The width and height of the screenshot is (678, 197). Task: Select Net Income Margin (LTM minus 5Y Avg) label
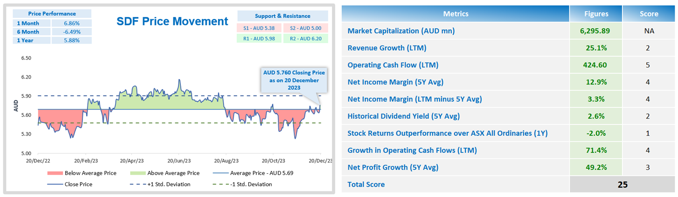pos(415,99)
